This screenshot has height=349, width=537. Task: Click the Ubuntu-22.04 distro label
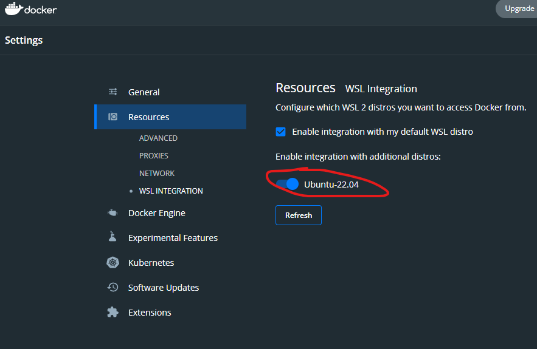click(331, 185)
